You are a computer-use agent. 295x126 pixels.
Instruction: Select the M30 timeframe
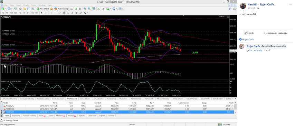pyautogui.click(x=16, y=13)
